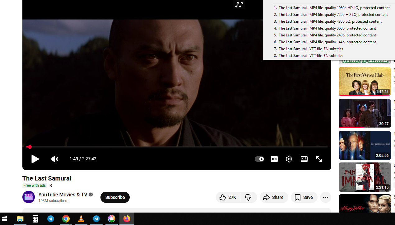This screenshot has height=225, width=395.
Task: Open Google Chrome from taskbar
Action: tap(66, 219)
